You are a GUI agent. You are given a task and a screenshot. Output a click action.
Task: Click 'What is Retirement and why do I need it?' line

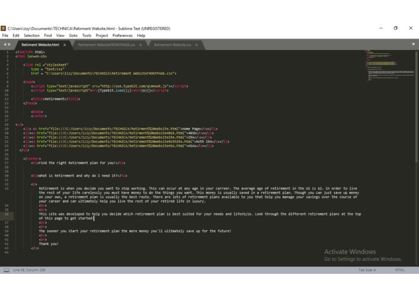click(x=79, y=176)
